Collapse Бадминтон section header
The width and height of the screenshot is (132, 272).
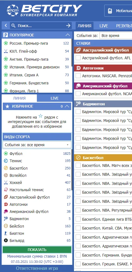103,104
